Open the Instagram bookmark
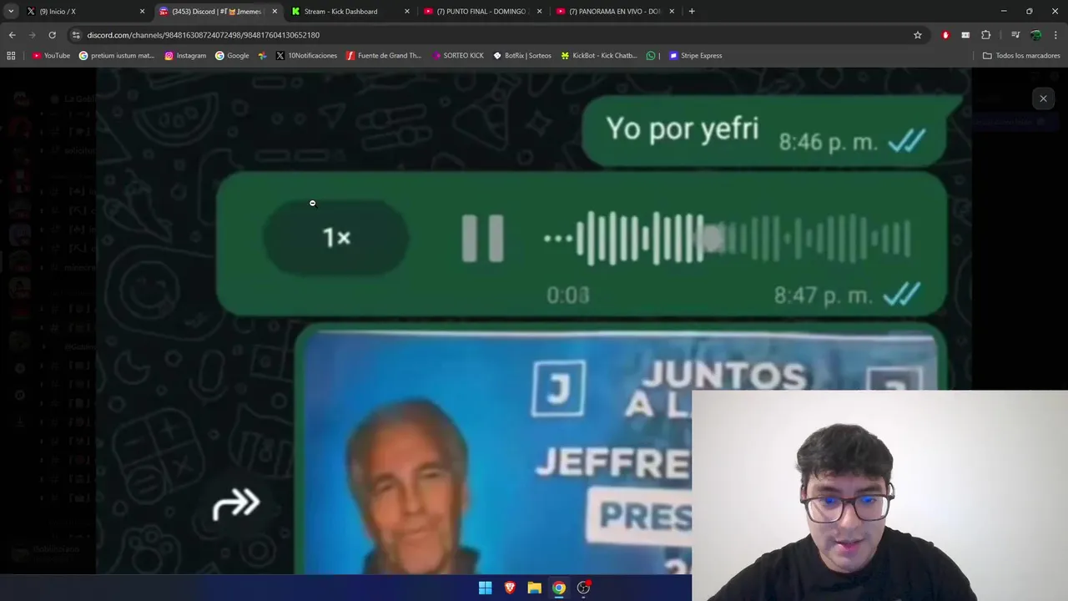The width and height of the screenshot is (1068, 601). click(x=185, y=56)
